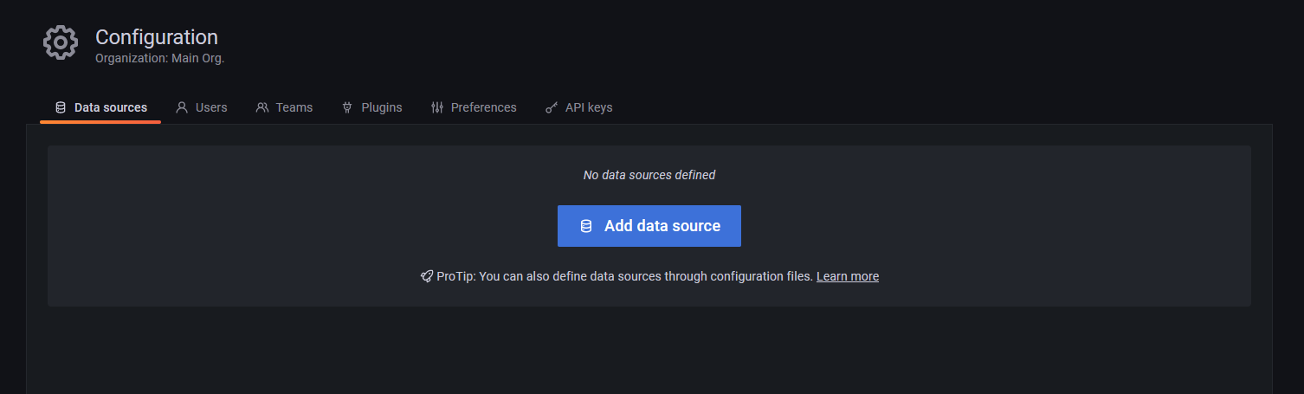This screenshot has height=394, width=1304.
Task: Click the sliders icon beside Preferences
Action: point(437,107)
